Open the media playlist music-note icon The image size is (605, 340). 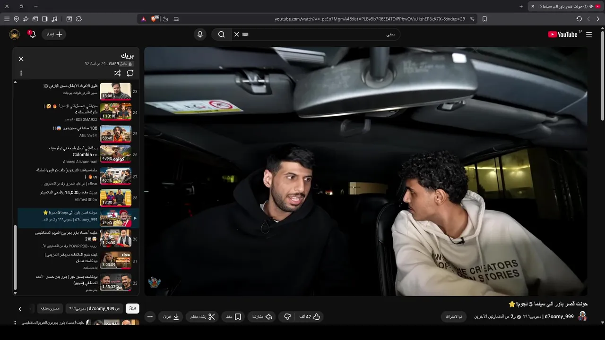pos(54,19)
